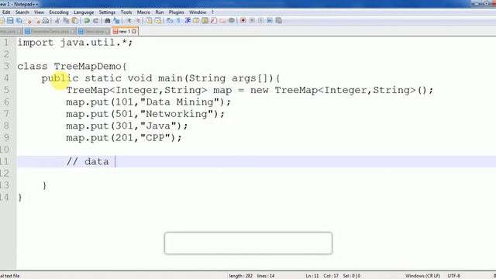Open the View menu
This screenshot has height=279, width=496.
40,12
